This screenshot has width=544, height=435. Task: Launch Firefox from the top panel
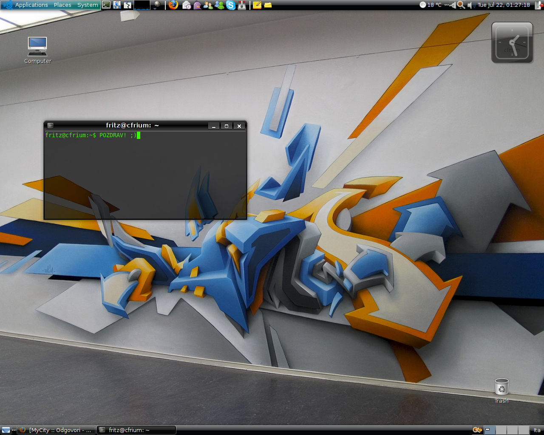(173, 5)
